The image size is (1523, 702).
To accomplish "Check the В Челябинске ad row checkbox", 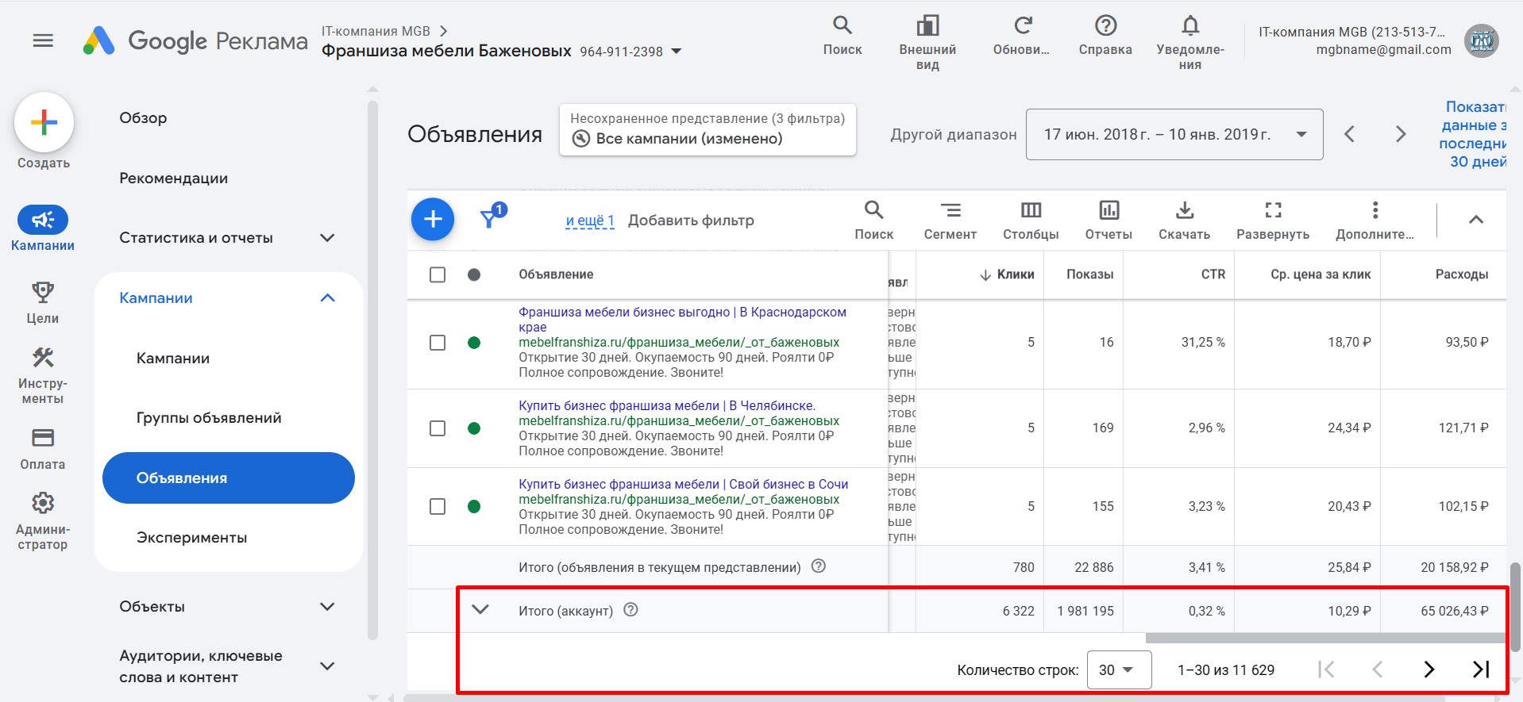I will 438,428.
